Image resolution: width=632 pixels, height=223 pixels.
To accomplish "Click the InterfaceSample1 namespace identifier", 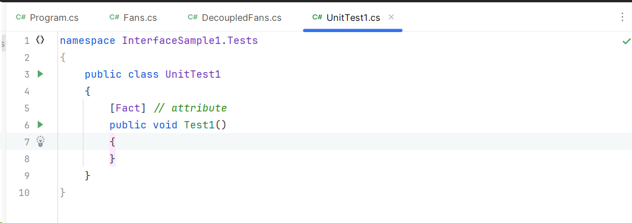I will [x=173, y=41].
